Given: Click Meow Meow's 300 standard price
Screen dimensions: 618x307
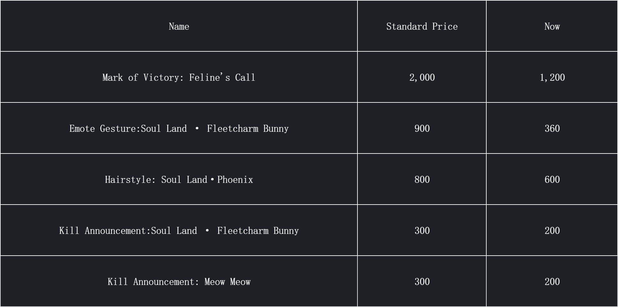Looking at the screenshot, I should (x=422, y=282).
